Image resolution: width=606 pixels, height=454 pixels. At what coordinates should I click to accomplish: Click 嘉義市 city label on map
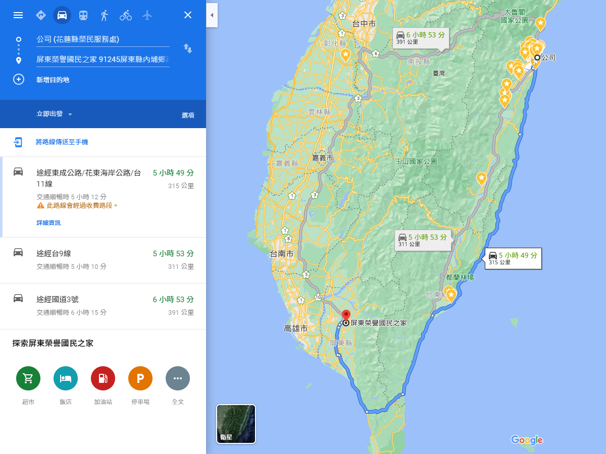323,158
